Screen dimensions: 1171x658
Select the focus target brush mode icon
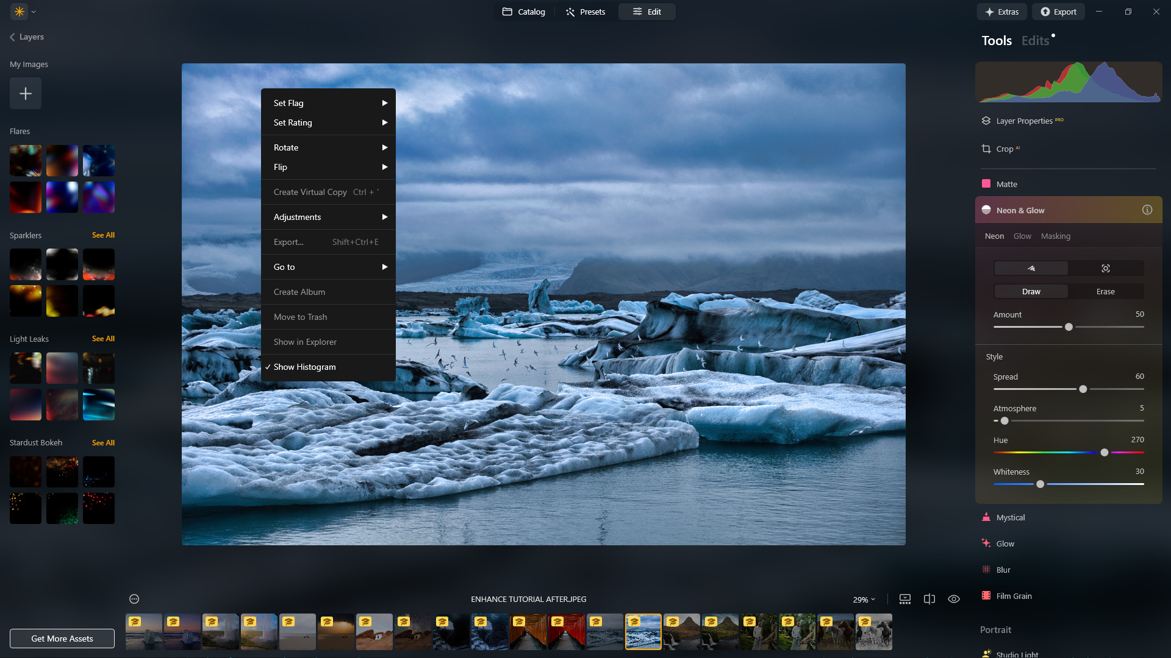click(x=1106, y=268)
